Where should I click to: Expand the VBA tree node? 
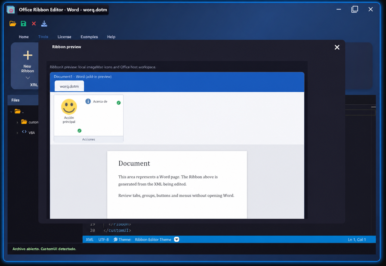[x=17, y=133]
